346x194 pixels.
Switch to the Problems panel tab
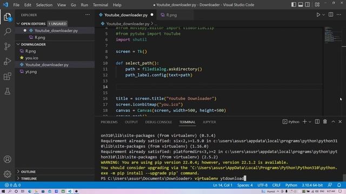pyautogui.click(x=109, y=122)
